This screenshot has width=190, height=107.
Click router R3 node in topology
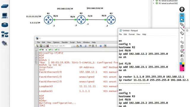pyautogui.click(x=111, y=20)
